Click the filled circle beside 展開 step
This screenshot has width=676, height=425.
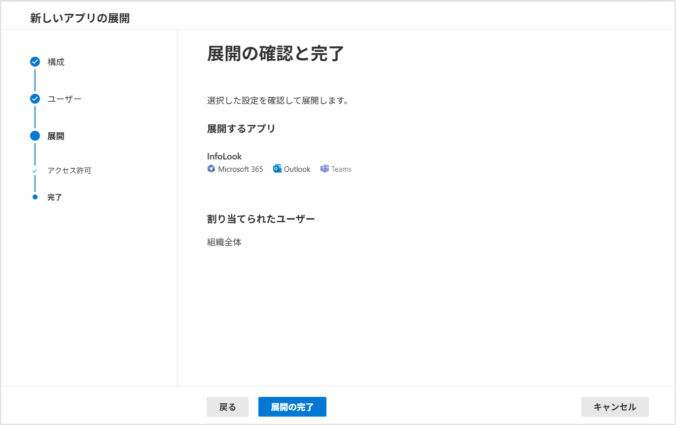(x=35, y=136)
